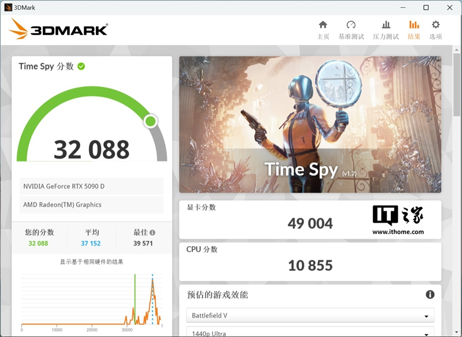Click the 3DMARK logo in the header
This screenshot has width=462, height=337.
tap(58, 29)
